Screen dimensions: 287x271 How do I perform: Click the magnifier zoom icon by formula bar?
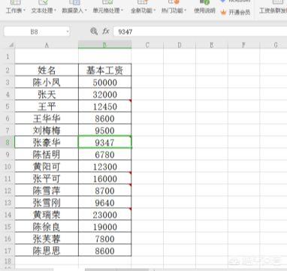coord(94,32)
